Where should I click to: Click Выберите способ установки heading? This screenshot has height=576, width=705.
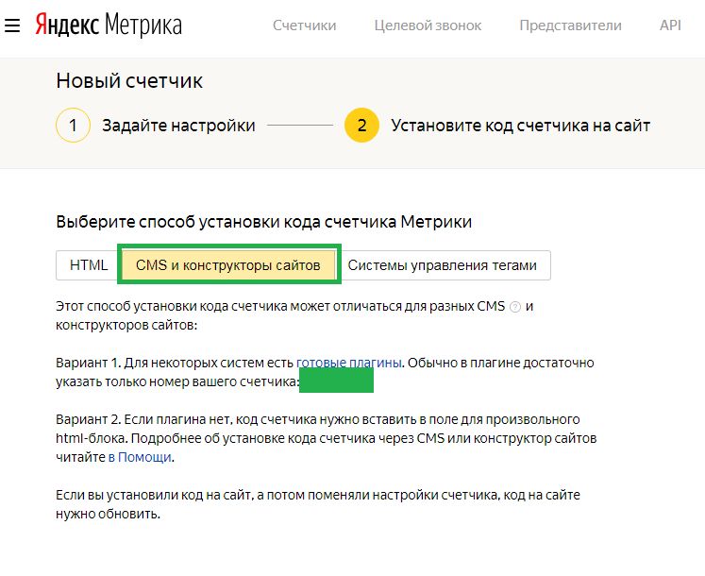(264, 222)
